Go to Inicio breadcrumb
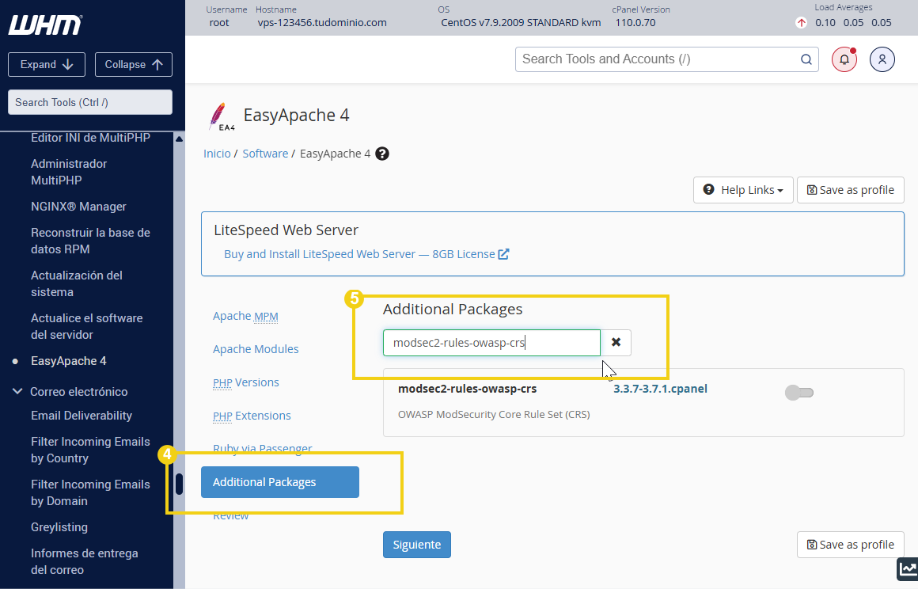Image resolution: width=918 pixels, height=589 pixels. 217,154
